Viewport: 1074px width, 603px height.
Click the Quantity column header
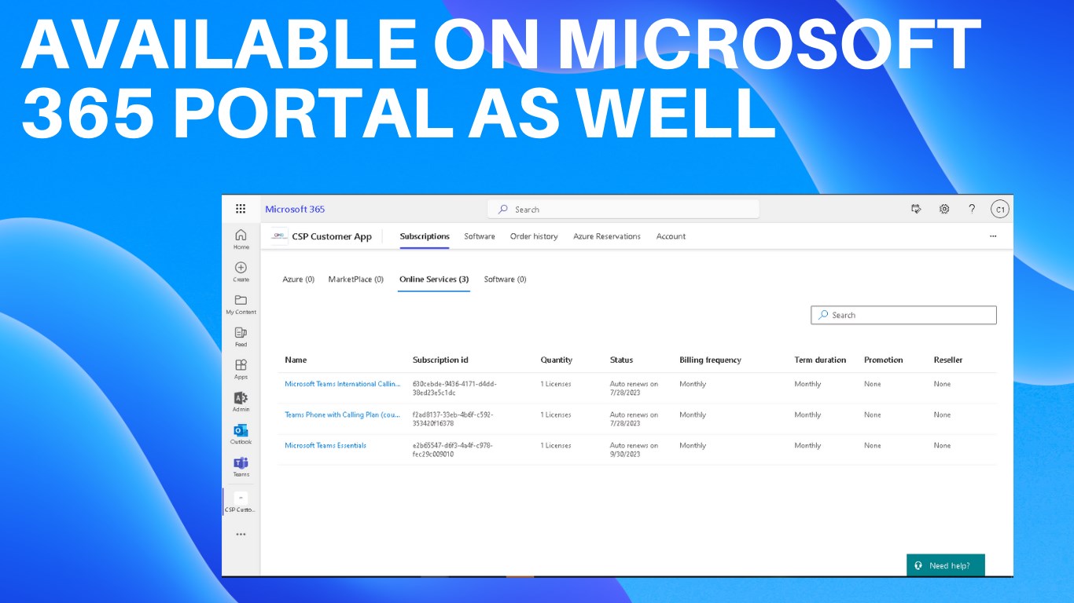click(x=557, y=360)
